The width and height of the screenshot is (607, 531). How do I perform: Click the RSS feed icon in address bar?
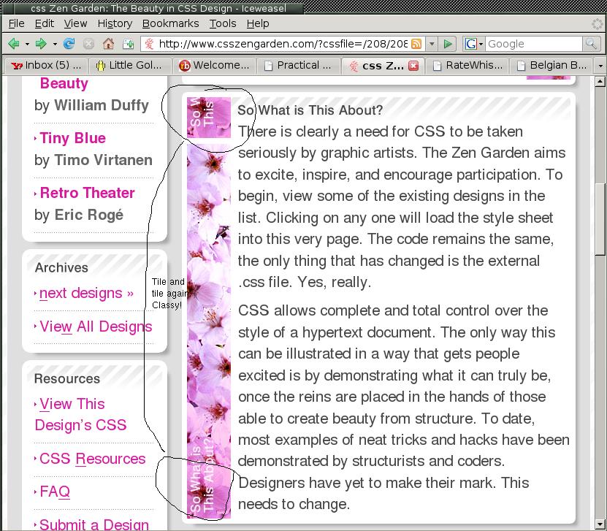point(416,44)
